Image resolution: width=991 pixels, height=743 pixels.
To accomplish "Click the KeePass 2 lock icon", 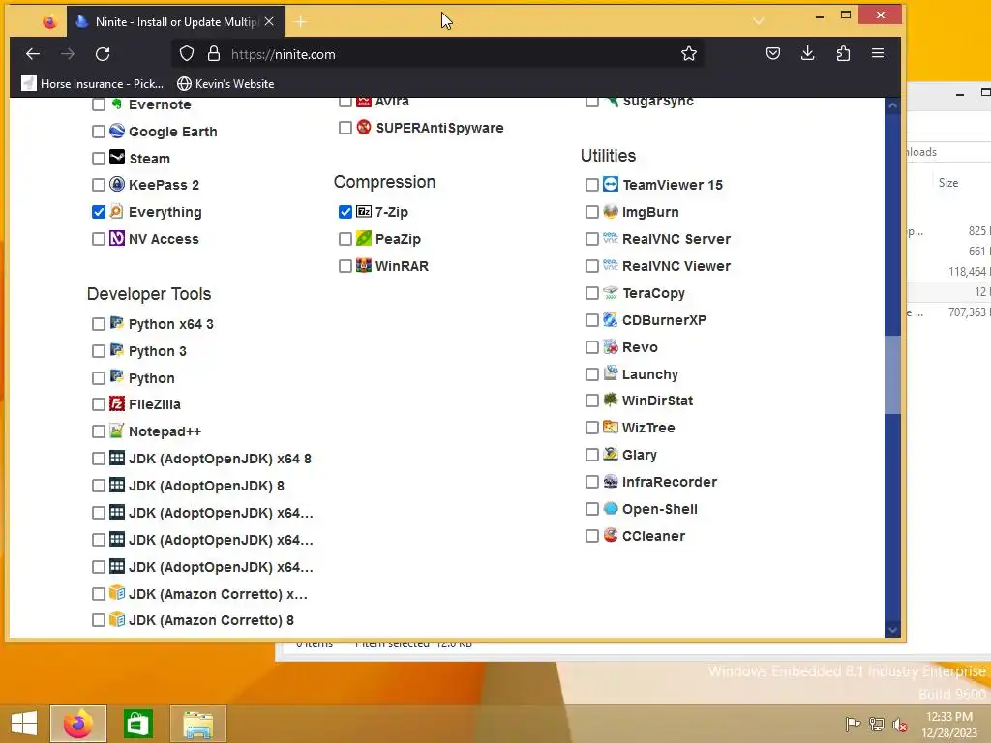I will point(117,184).
